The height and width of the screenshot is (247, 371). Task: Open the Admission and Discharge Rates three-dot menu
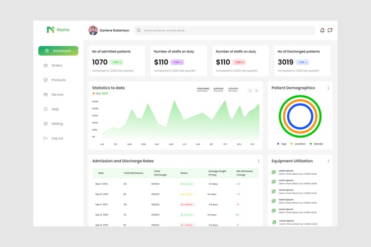coord(258,161)
